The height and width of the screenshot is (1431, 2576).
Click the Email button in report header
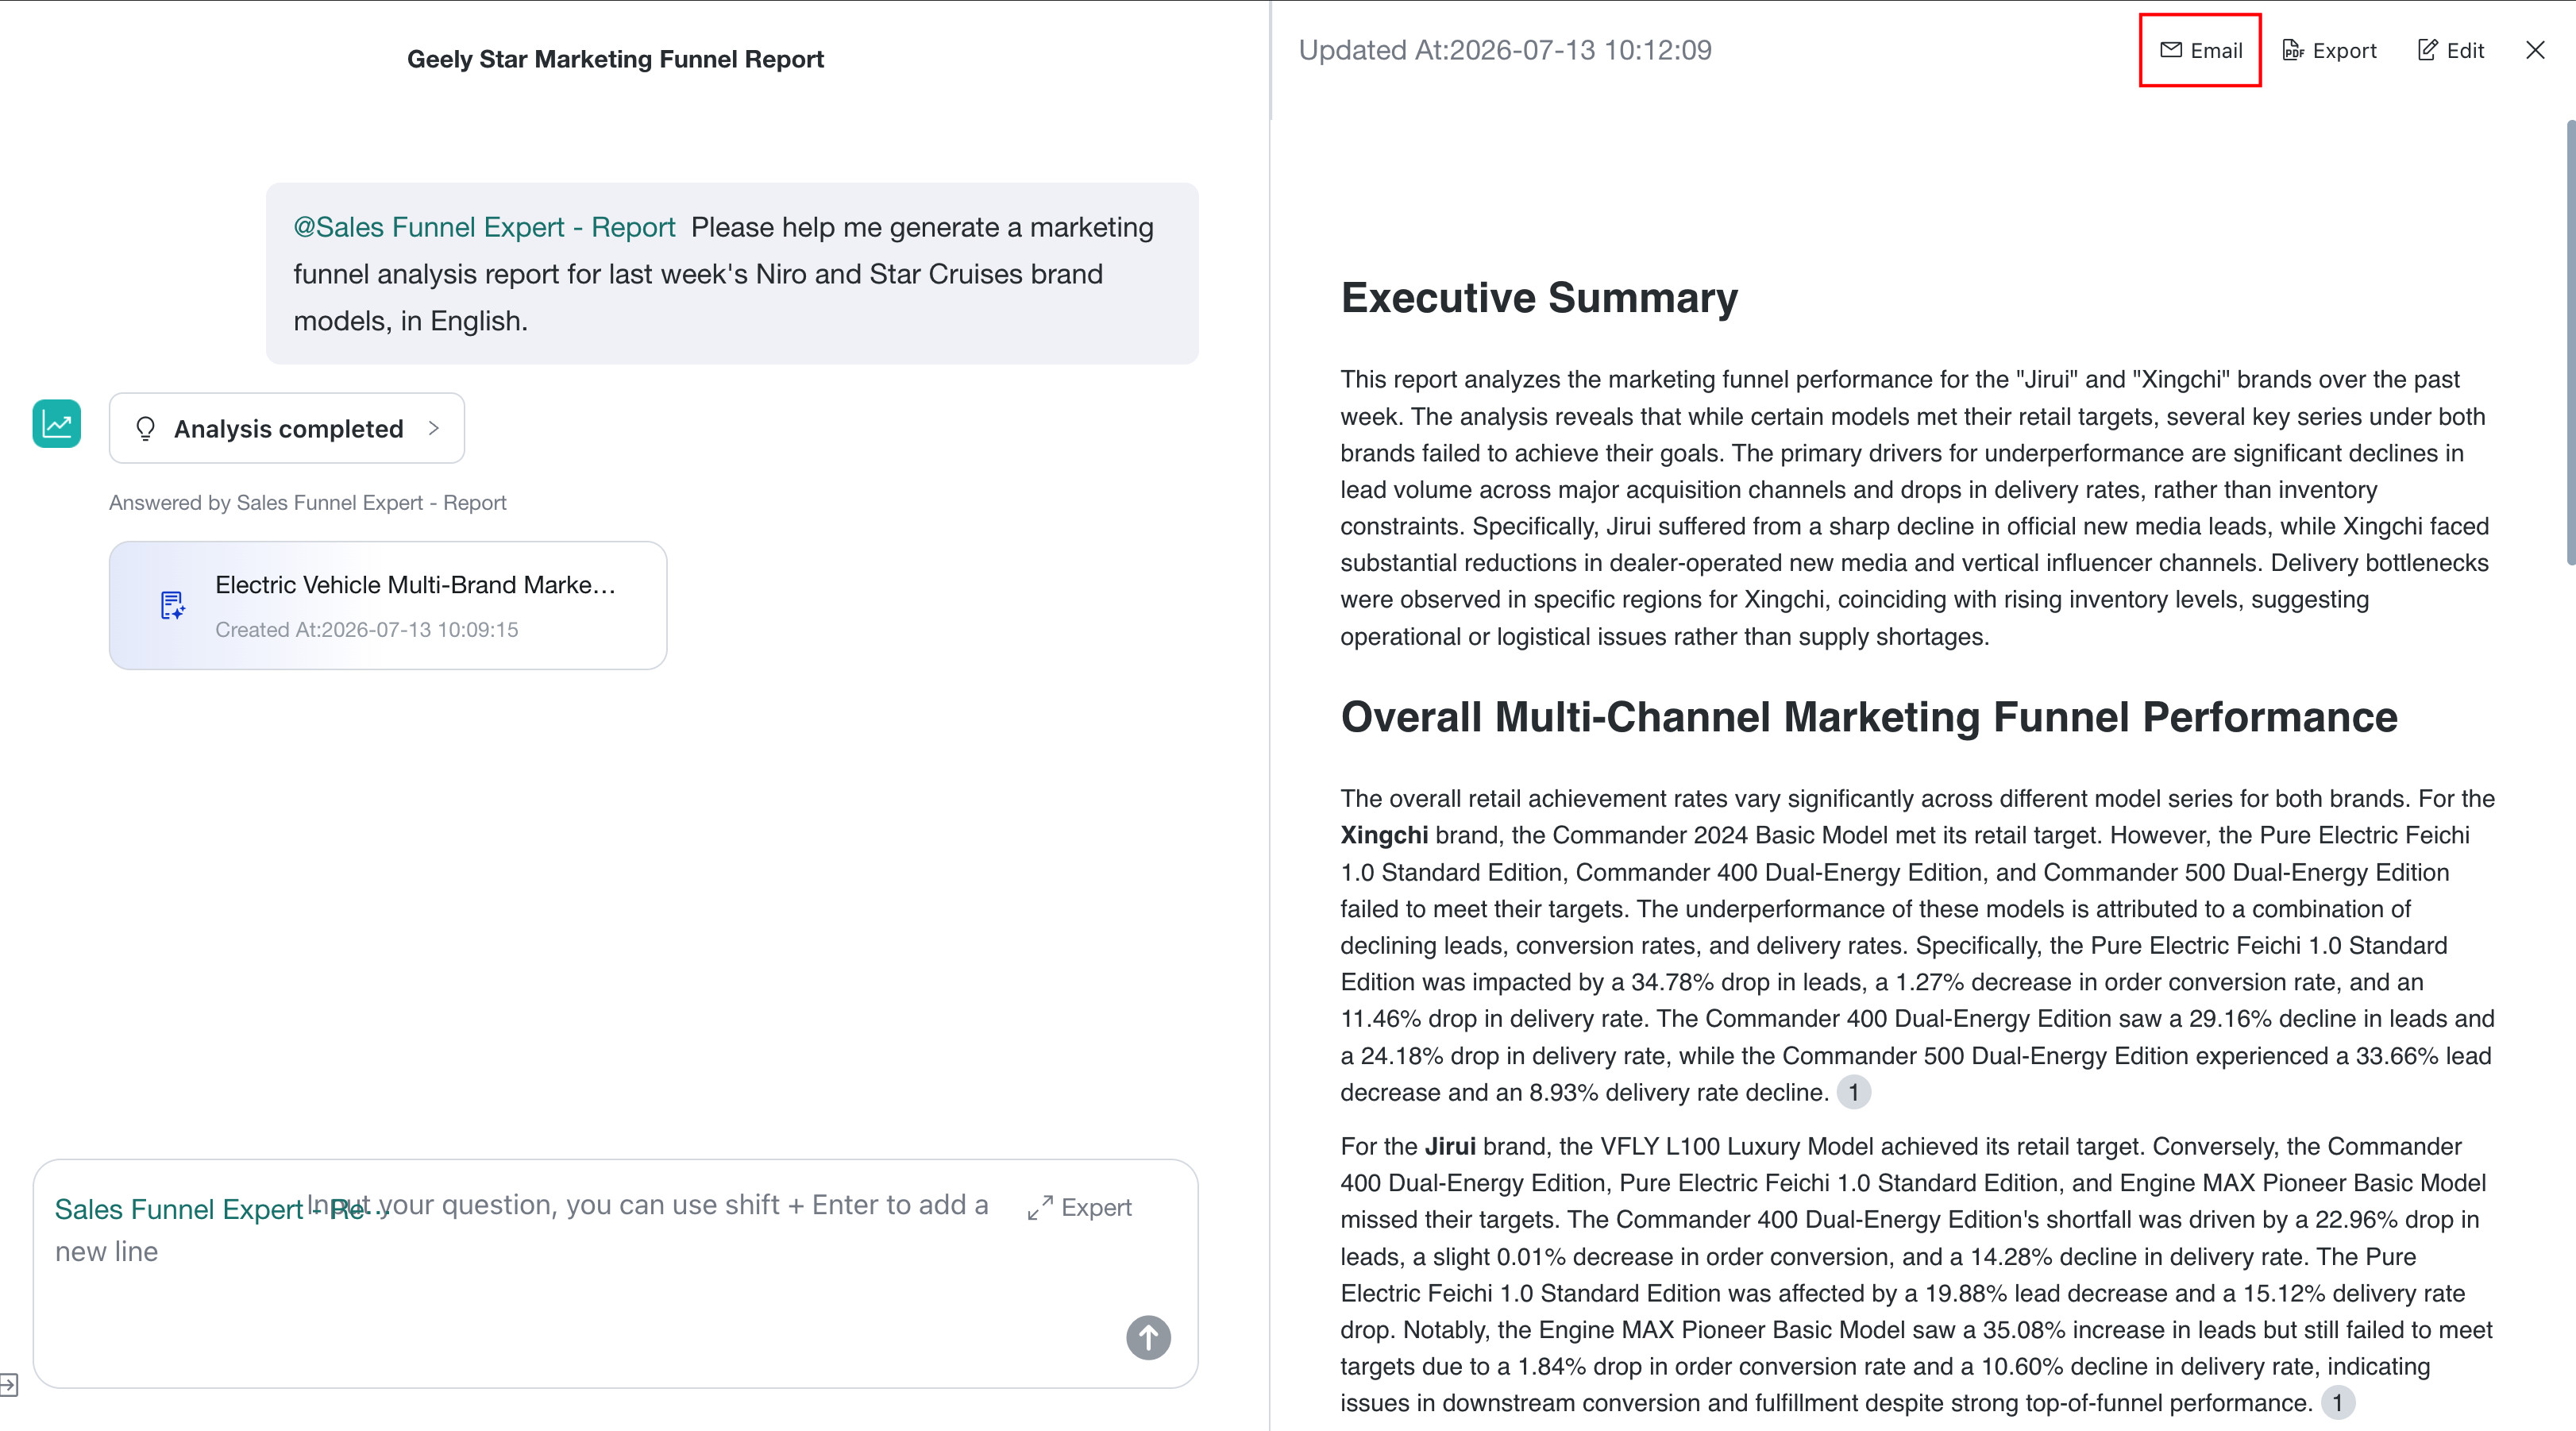tap(2200, 50)
